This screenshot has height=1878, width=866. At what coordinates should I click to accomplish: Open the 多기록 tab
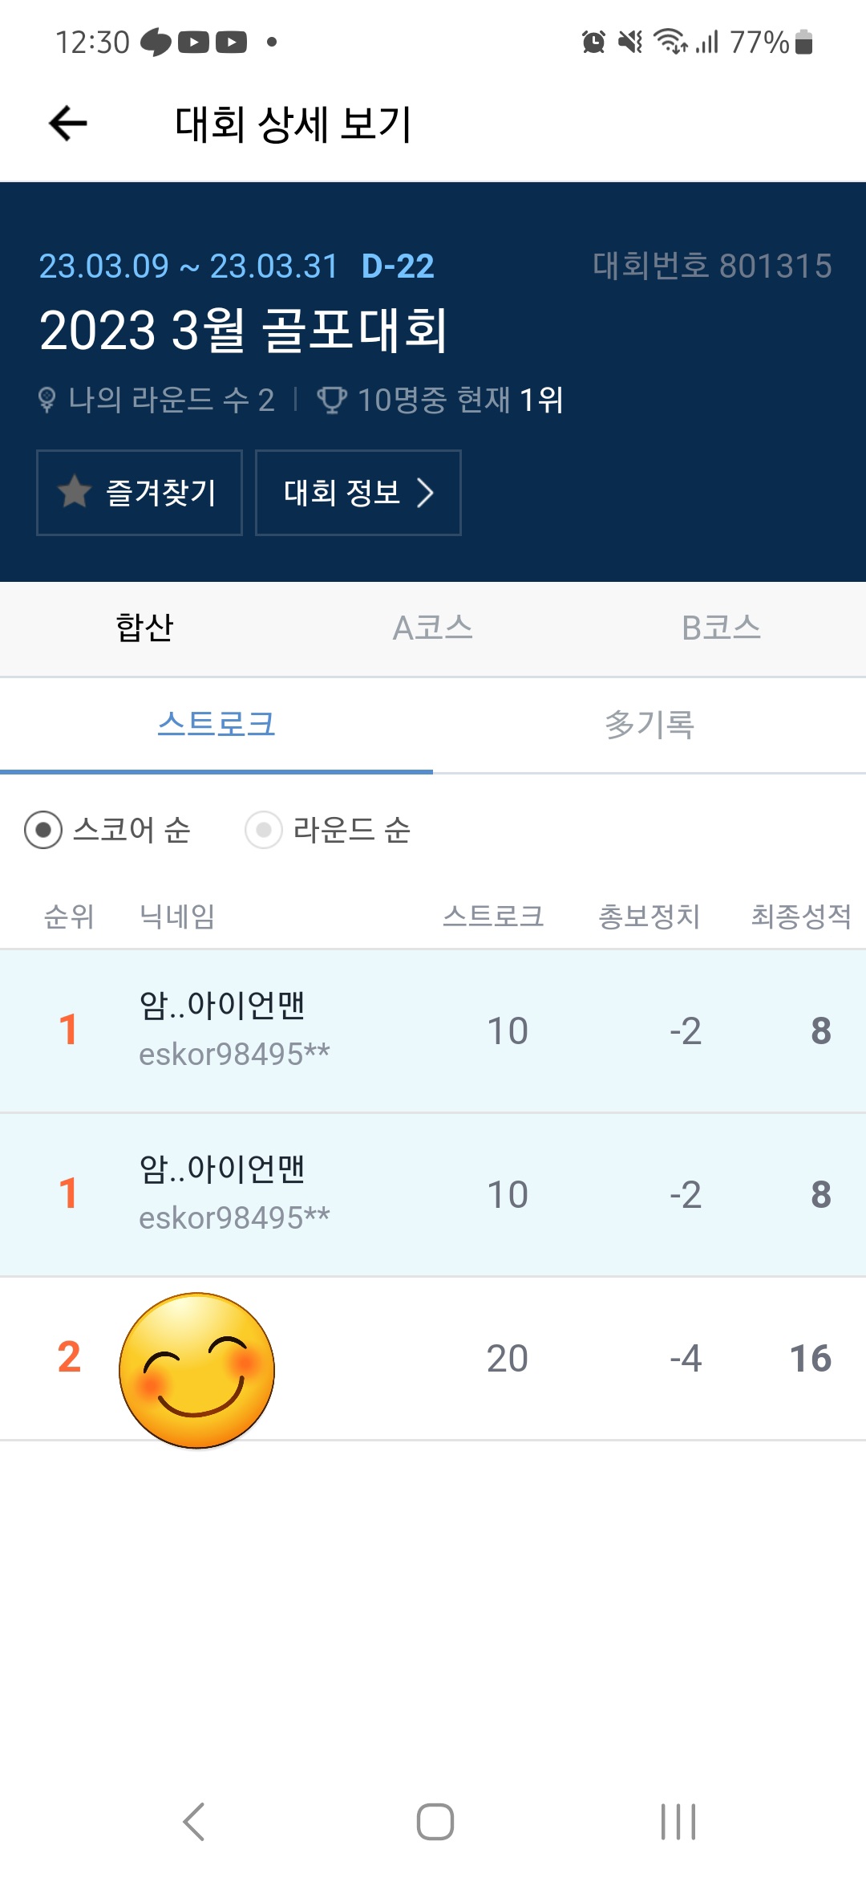click(649, 725)
